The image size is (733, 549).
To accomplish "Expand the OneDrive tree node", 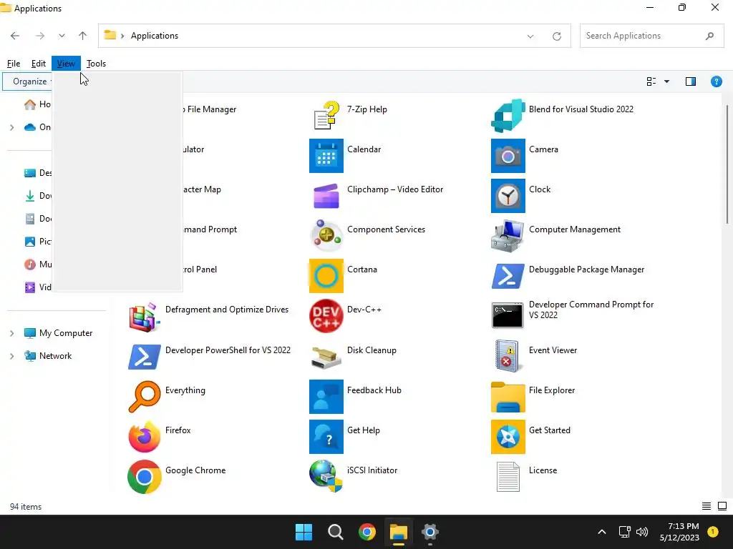I will click(x=11, y=127).
